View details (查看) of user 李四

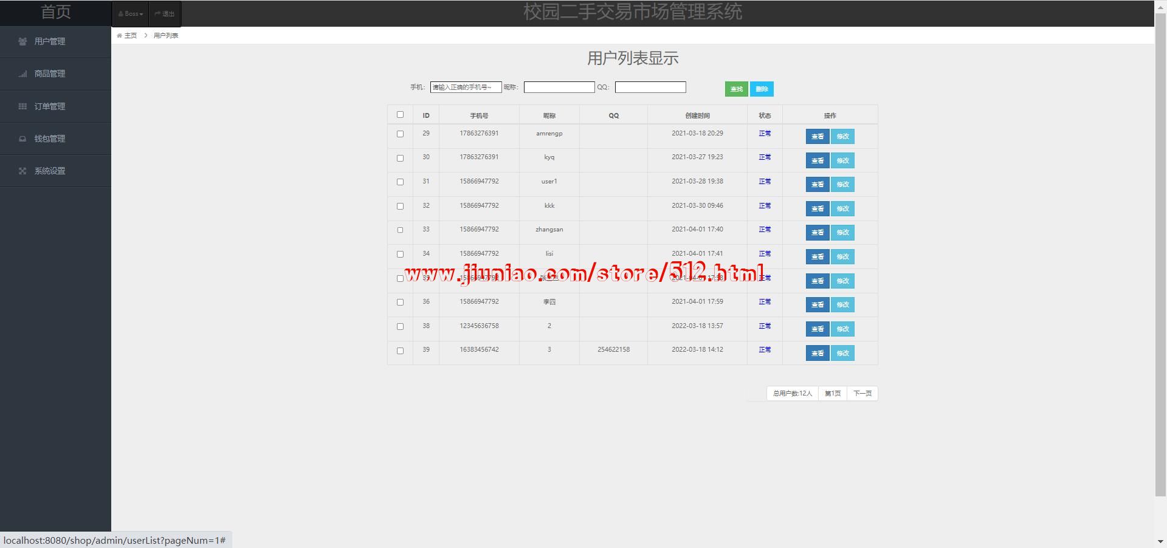click(818, 304)
